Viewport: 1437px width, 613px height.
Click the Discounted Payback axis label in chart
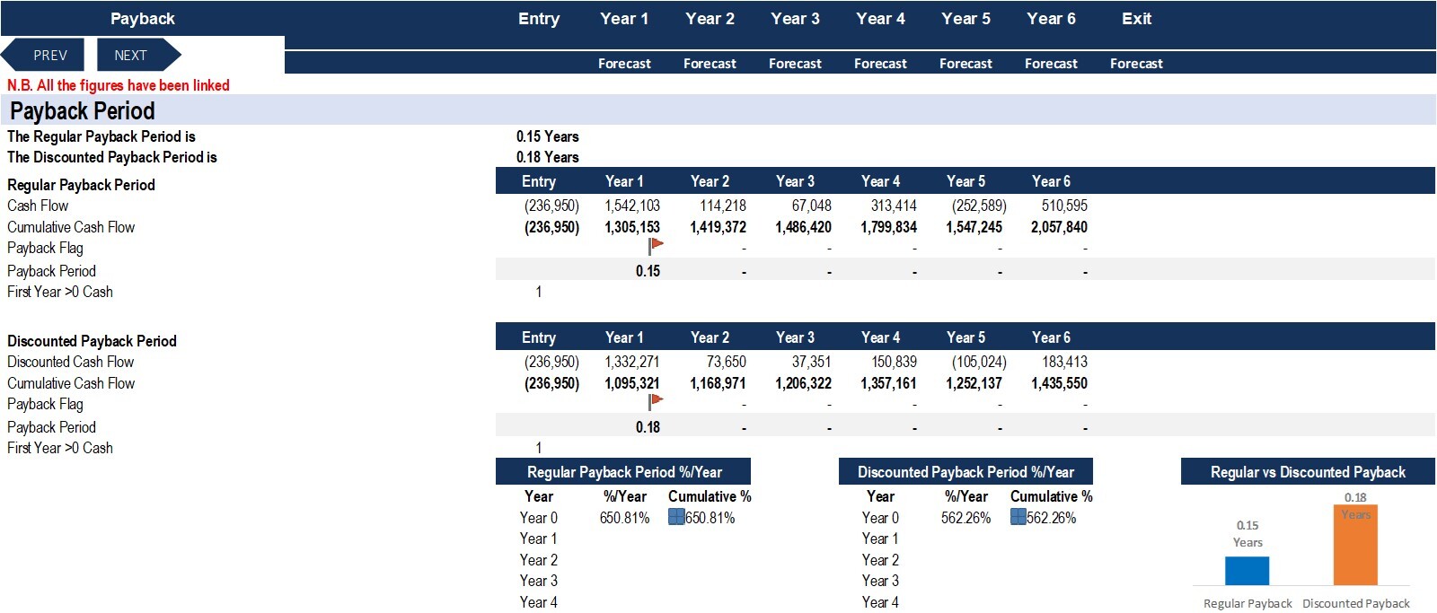point(1355,603)
